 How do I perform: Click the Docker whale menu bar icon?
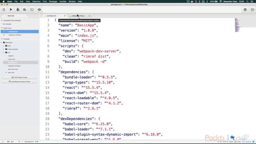(x=192, y=2)
